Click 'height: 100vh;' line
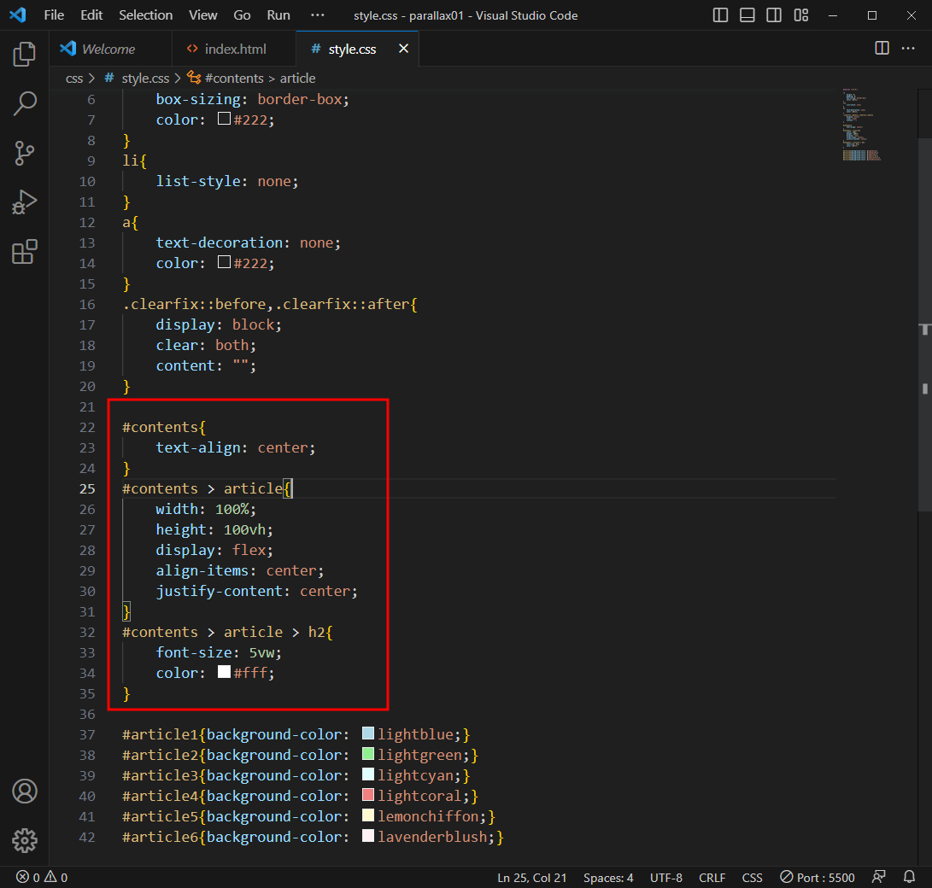 (x=214, y=529)
